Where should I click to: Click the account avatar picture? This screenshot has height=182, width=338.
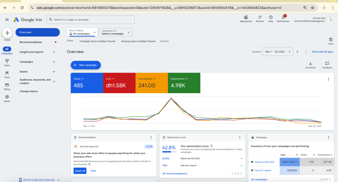(331, 19)
